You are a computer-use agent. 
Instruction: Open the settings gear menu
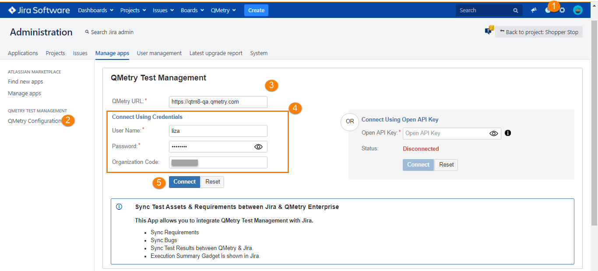[x=563, y=10]
